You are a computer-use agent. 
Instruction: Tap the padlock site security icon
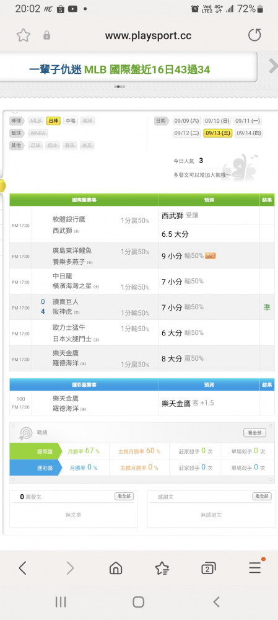(x=46, y=35)
